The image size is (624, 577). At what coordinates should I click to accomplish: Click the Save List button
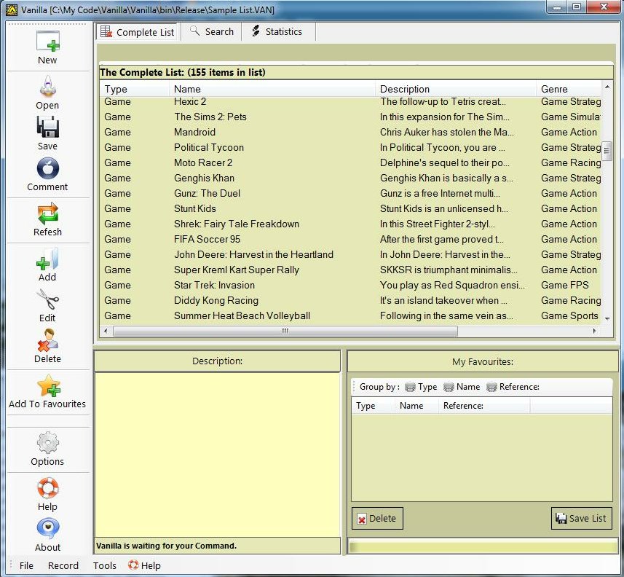coord(580,518)
